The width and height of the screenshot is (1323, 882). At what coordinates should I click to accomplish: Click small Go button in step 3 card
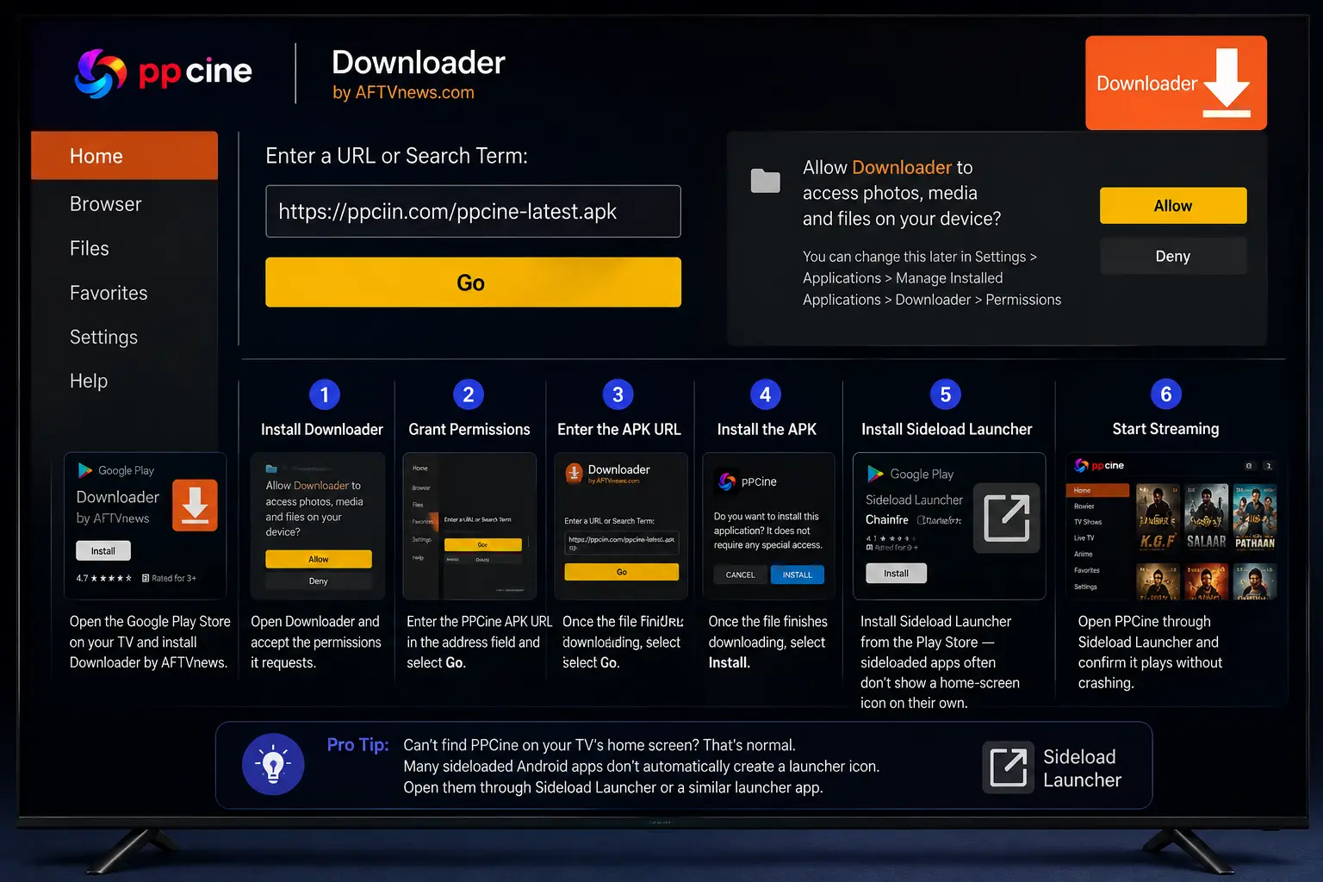coord(622,572)
